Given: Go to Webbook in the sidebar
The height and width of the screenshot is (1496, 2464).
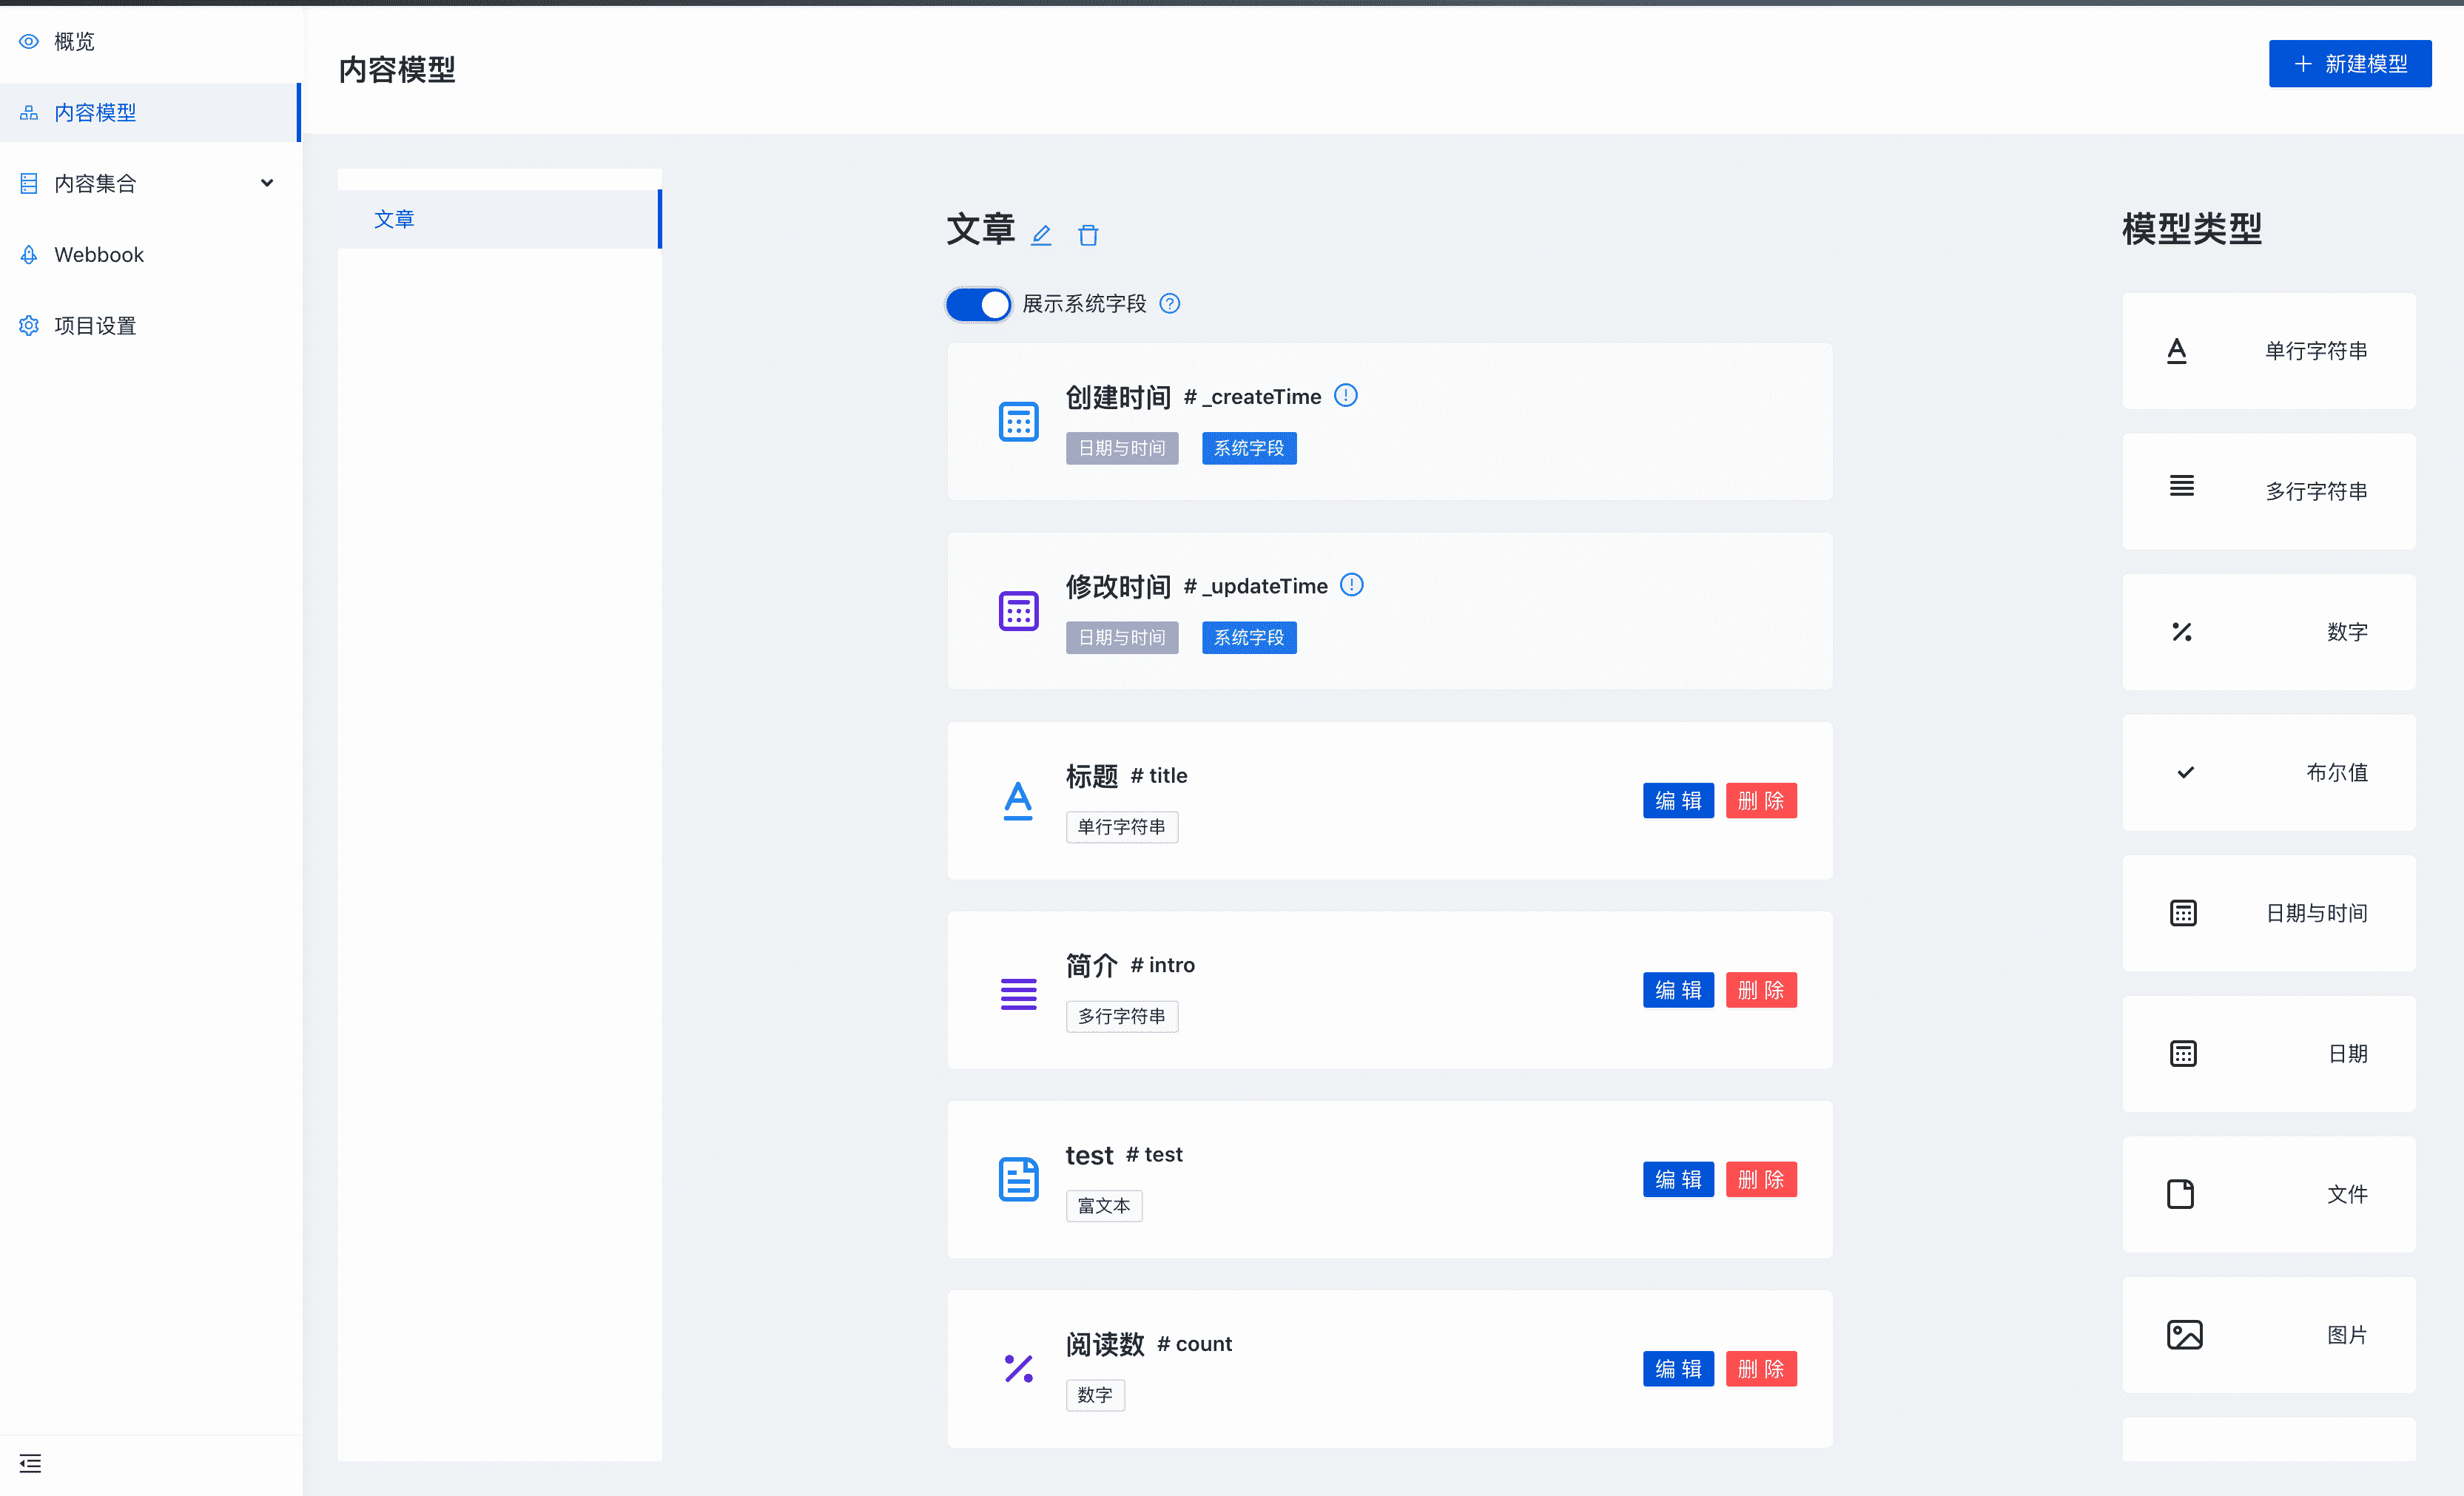Looking at the screenshot, I should 150,254.
